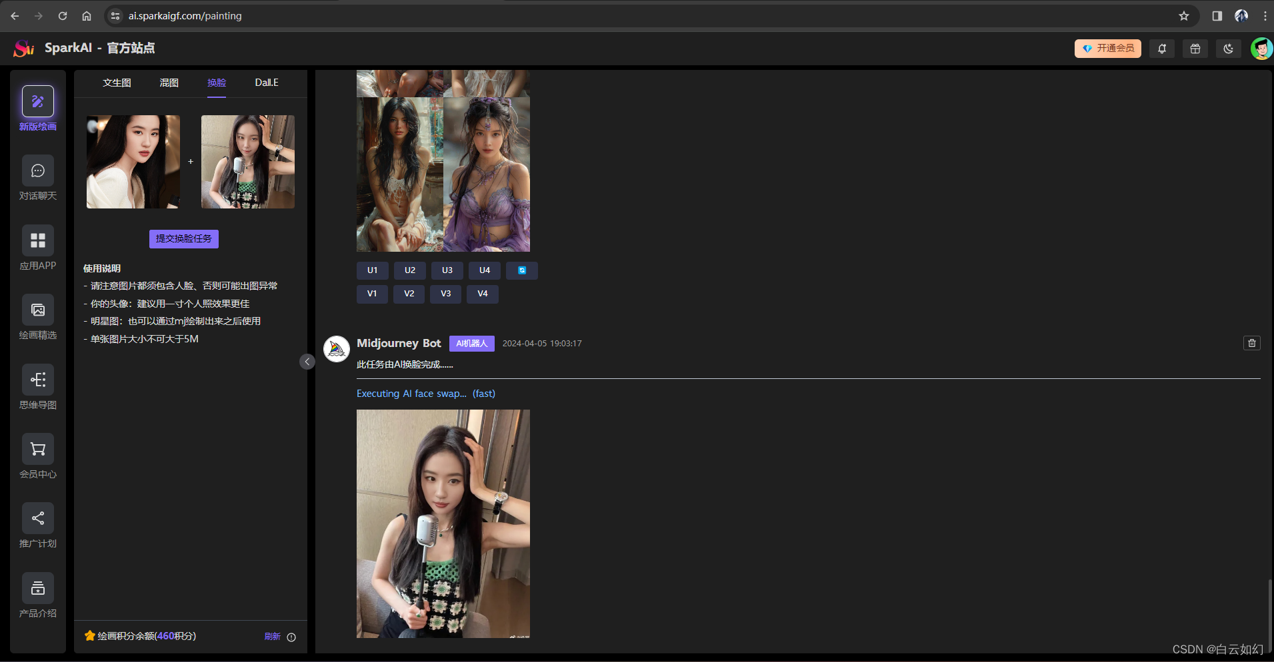Image resolution: width=1274 pixels, height=662 pixels.
Task: Click the browser address bar URL
Action: tap(185, 16)
